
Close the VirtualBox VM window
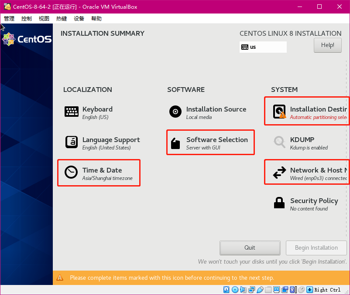(x=339, y=7)
